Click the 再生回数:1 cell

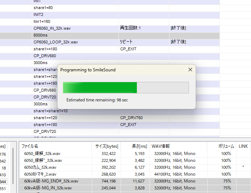[130, 28]
